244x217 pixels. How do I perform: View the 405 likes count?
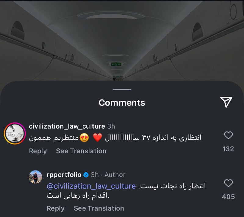tap(228, 197)
